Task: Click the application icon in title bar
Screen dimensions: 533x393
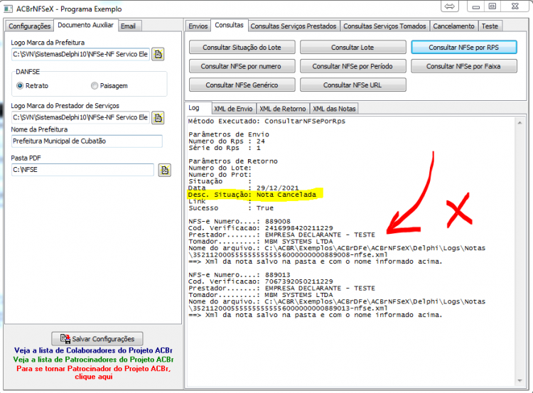Action: coord(8,9)
